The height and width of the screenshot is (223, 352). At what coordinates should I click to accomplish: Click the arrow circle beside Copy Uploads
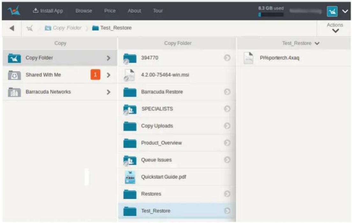(x=227, y=126)
